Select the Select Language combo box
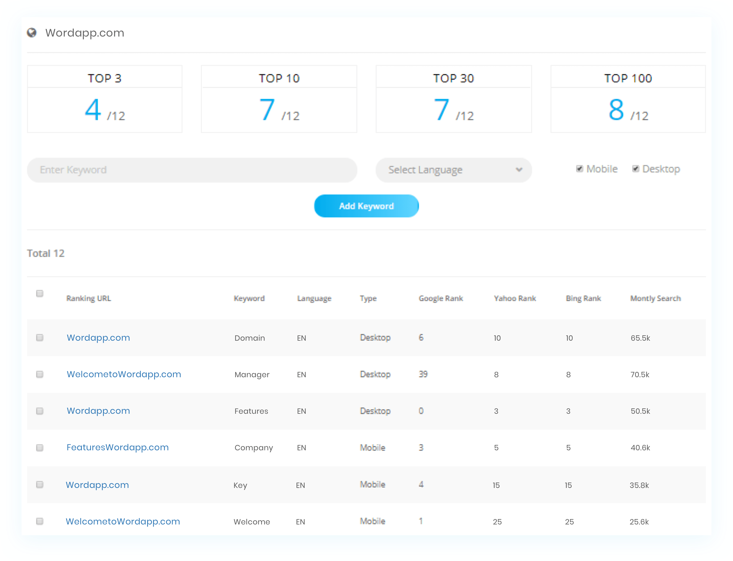 pos(453,170)
